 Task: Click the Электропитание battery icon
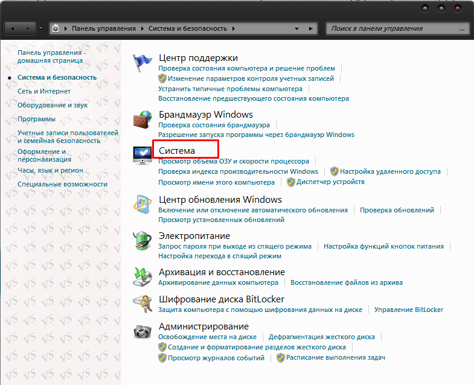coord(143,241)
